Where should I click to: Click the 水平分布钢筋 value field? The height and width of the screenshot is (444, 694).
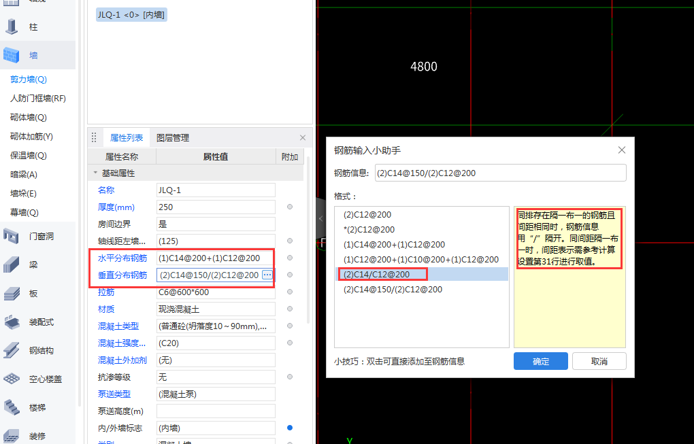[x=216, y=258]
